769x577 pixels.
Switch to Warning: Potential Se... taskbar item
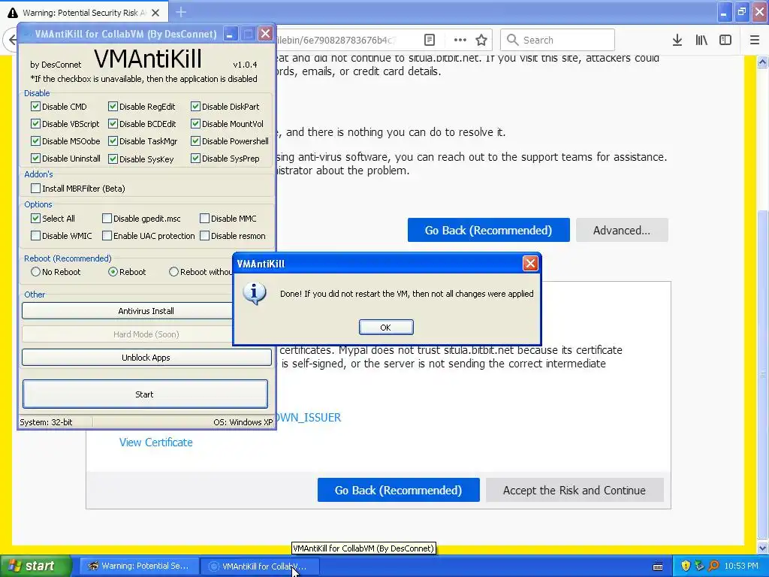coord(139,566)
